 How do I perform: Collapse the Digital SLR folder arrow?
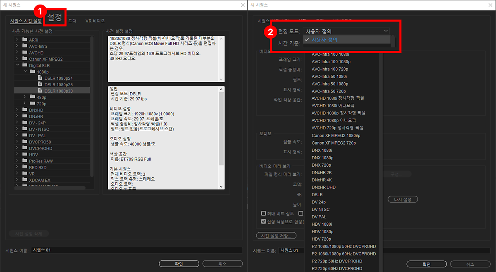coord(17,65)
